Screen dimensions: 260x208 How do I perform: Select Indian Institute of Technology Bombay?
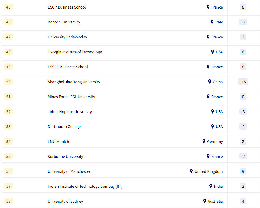point(85,186)
